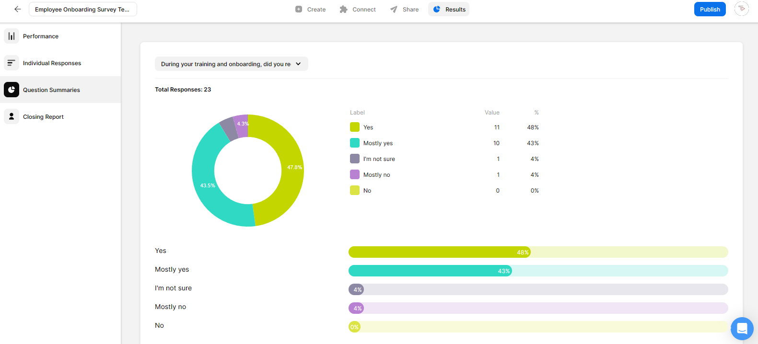Open the Closing Report section
The width and height of the screenshot is (758, 344).
point(43,117)
